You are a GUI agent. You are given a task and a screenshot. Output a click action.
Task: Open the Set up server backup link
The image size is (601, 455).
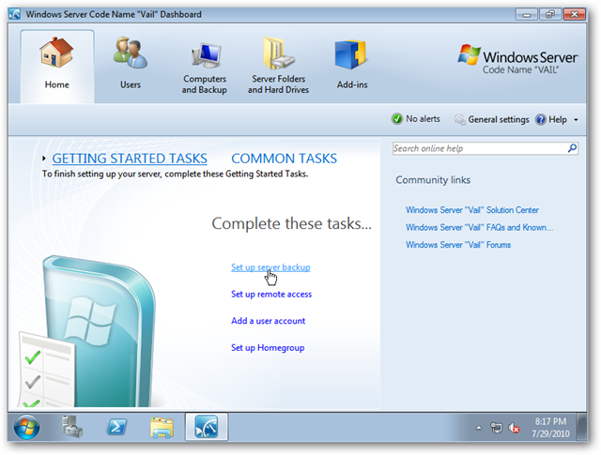pyautogui.click(x=270, y=267)
